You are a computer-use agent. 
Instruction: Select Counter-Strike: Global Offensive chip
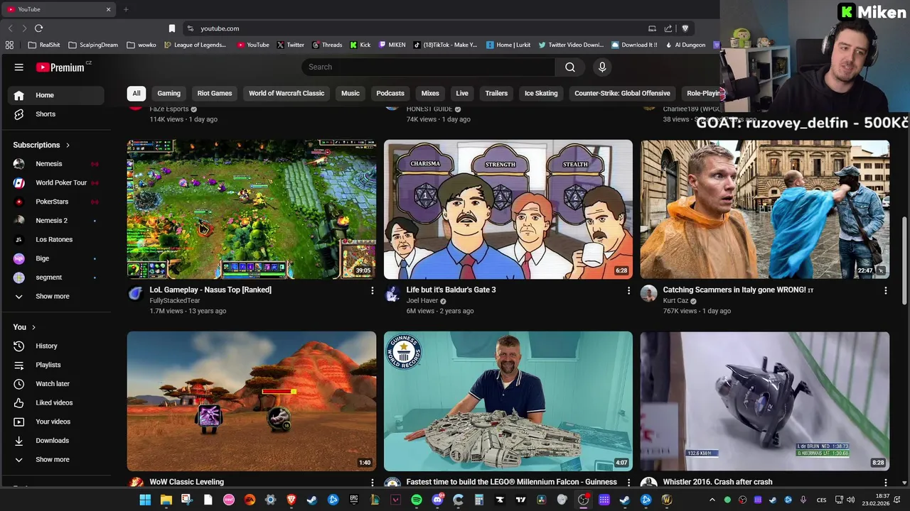pos(622,93)
